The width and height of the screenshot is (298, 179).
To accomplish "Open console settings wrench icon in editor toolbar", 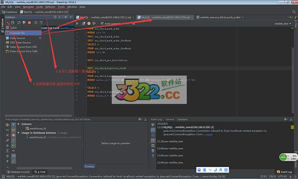I will coord(94,23).
